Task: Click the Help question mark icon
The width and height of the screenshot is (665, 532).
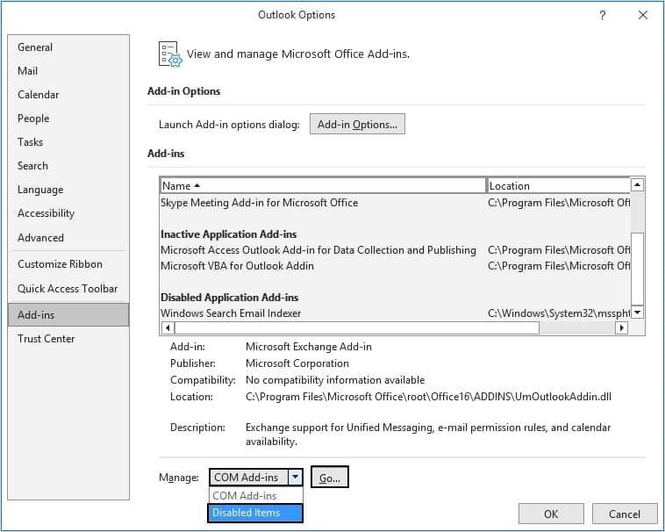Action: [602, 15]
